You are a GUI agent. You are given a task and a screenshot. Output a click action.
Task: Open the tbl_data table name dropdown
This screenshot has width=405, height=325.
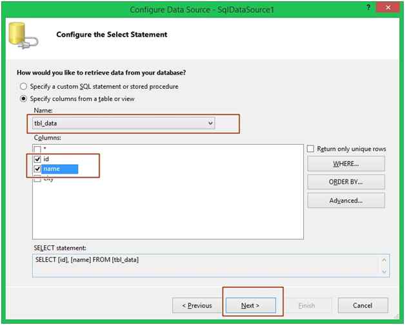click(123, 123)
